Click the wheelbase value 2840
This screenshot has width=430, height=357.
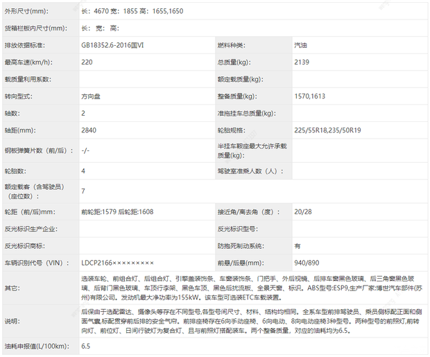(x=89, y=129)
